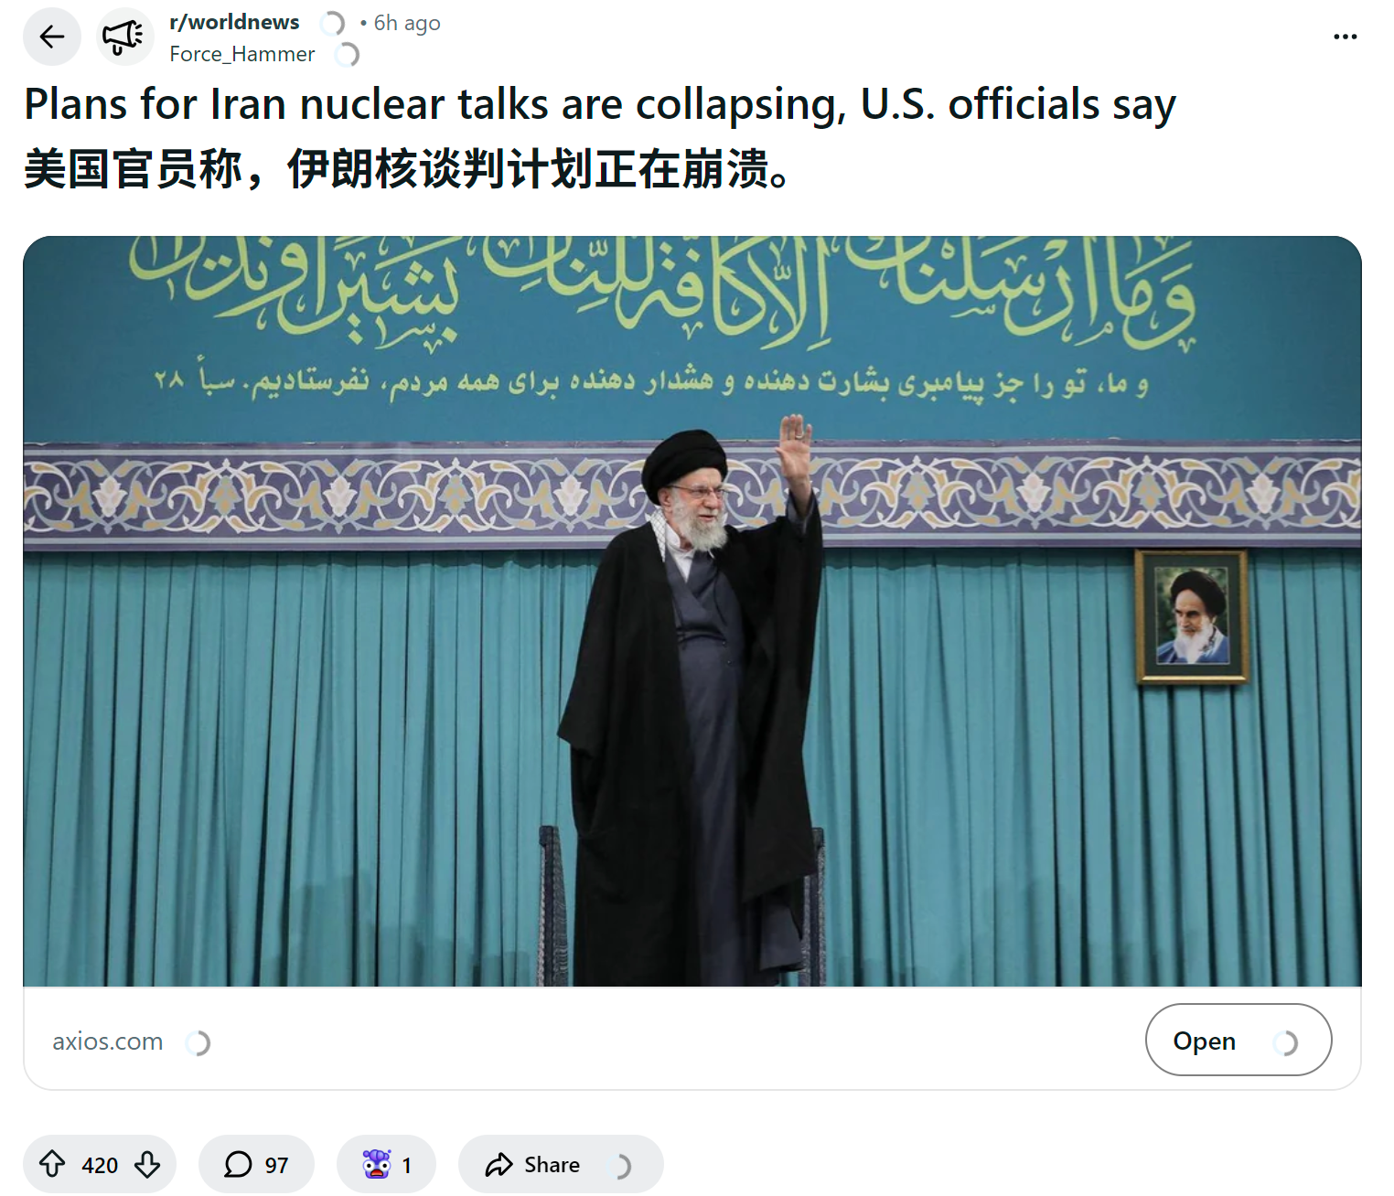Open Force_Hammer's user profile
This screenshot has height=1196, width=1394.
click(241, 54)
